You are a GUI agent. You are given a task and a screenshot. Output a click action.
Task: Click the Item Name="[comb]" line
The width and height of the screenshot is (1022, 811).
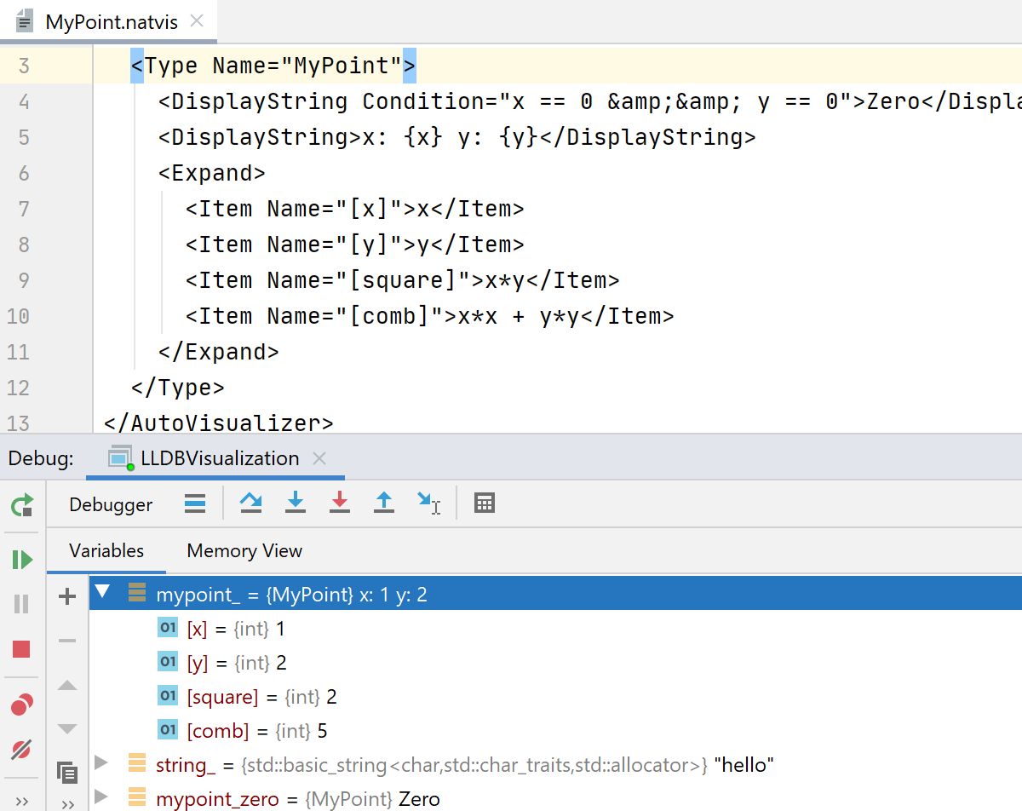pyautogui.click(x=430, y=316)
